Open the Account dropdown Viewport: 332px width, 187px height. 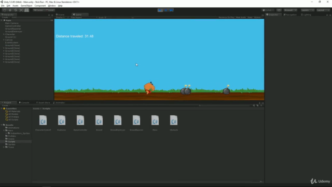(290, 10)
